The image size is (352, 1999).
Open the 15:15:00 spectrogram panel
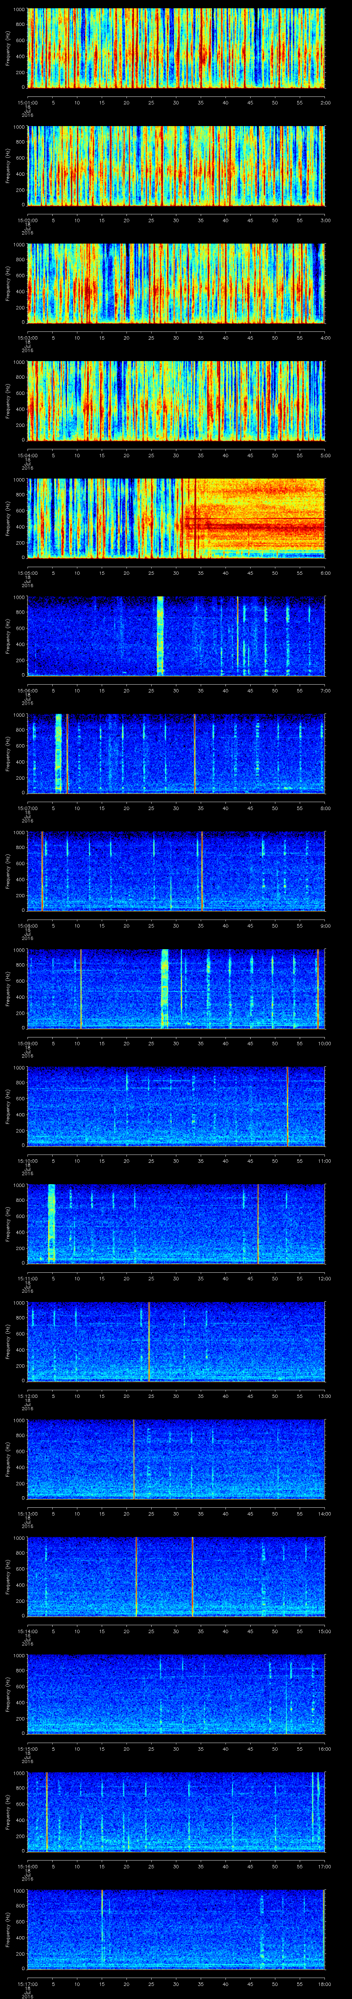(x=176, y=1693)
